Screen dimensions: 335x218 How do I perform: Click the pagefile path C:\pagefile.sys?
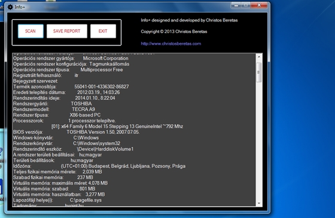pos(86,200)
